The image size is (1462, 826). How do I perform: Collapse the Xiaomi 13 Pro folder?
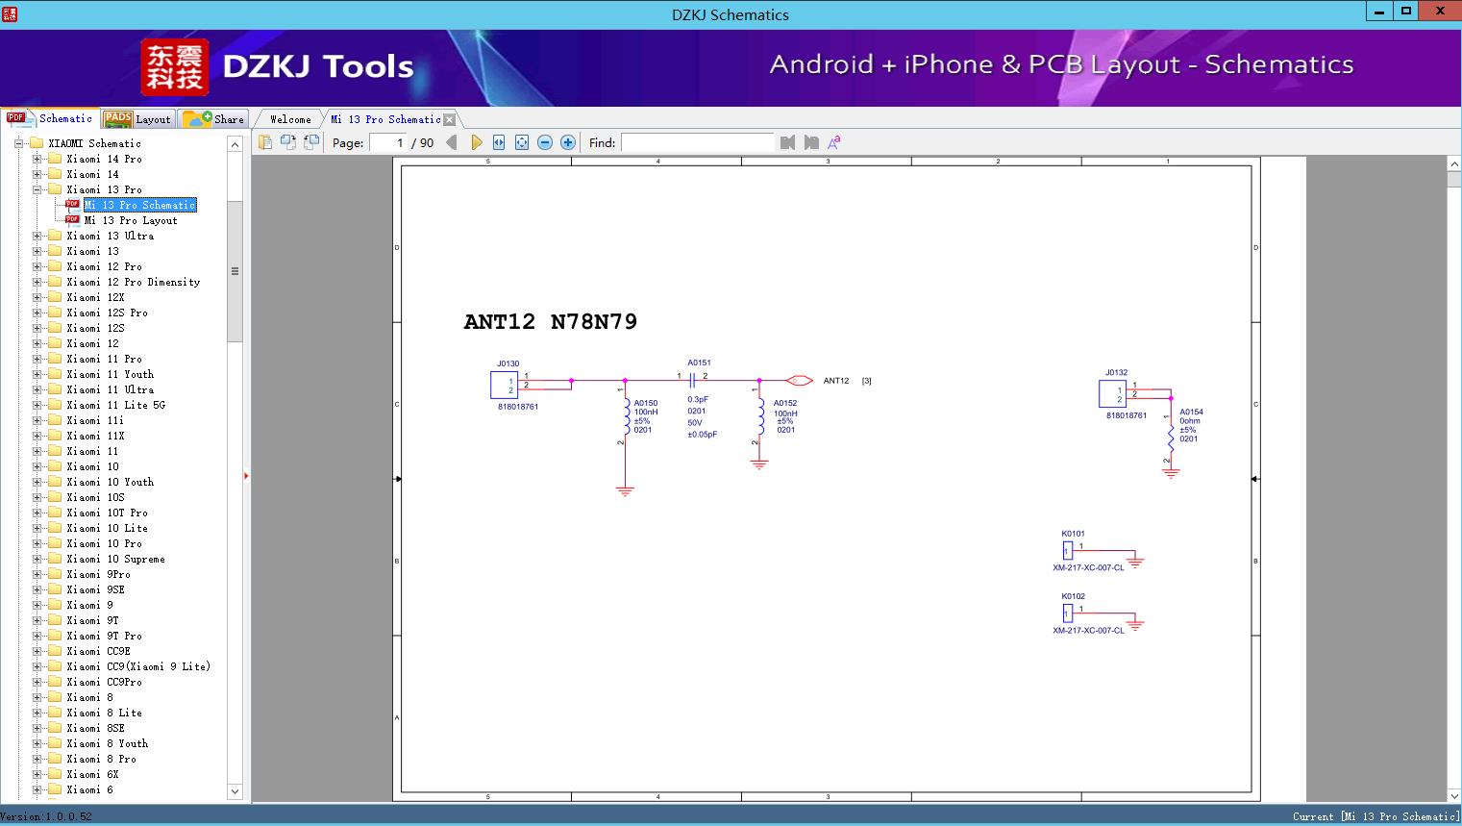click(37, 189)
